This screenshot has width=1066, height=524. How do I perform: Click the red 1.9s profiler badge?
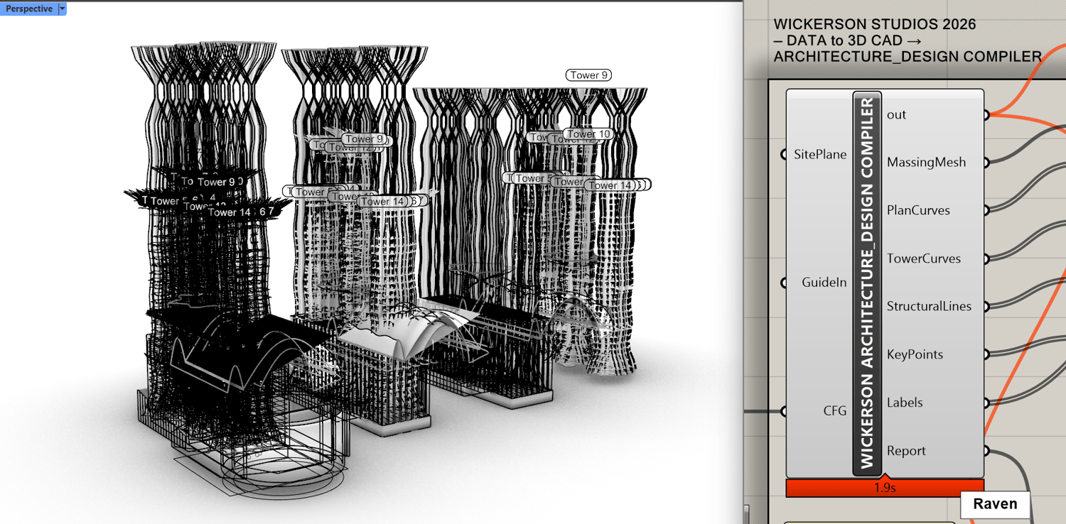pyautogui.click(x=885, y=488)
